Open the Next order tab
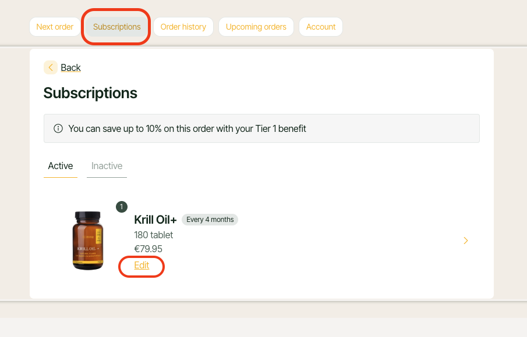Screen dimensions: 527x337 coord(55,27)
